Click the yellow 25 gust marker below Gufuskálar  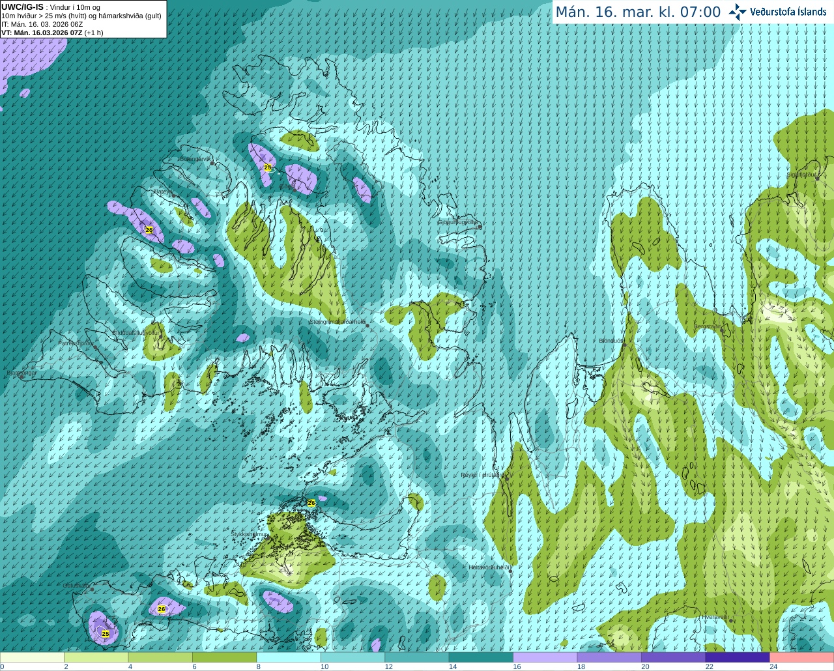[x=106, y=633]
